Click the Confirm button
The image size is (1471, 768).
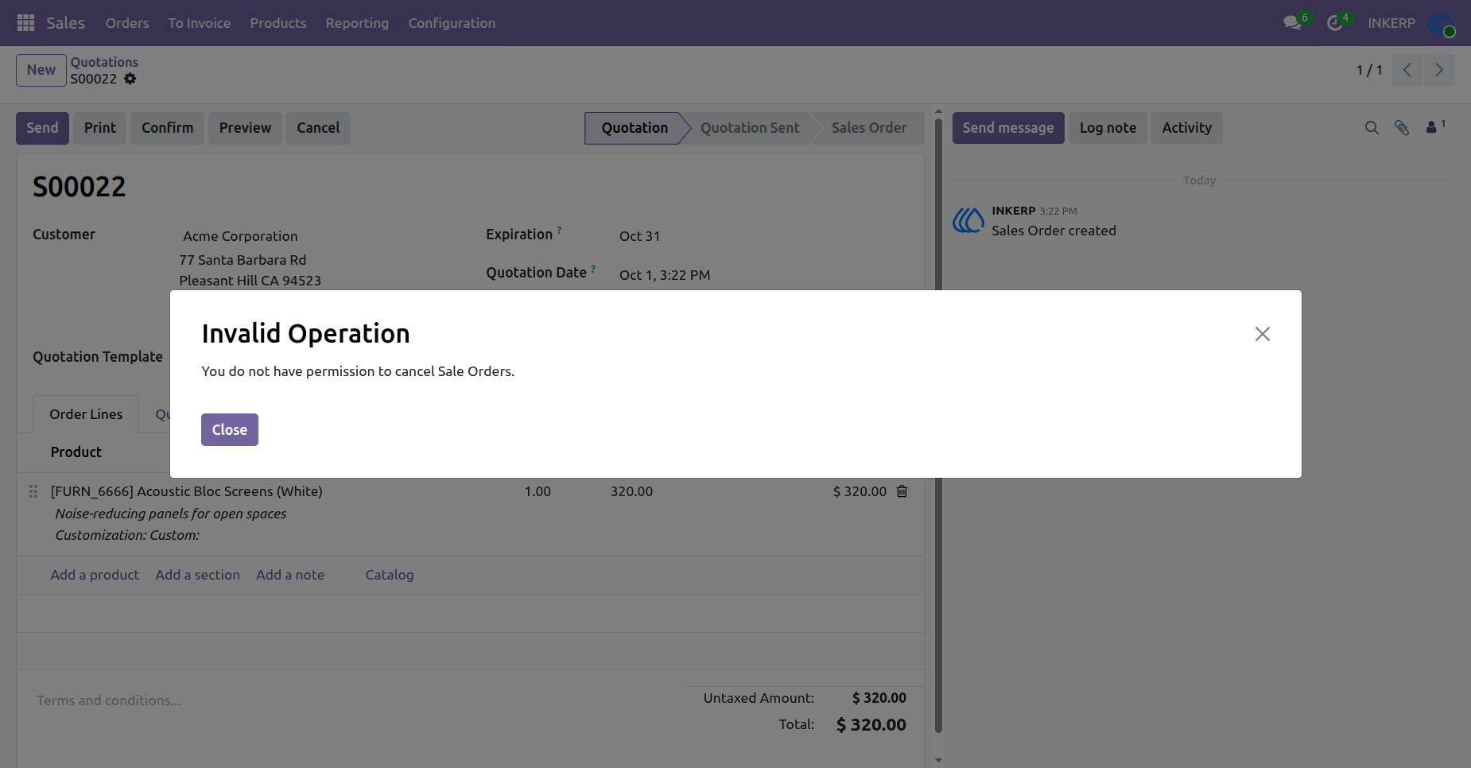click(x=168, y=128)
